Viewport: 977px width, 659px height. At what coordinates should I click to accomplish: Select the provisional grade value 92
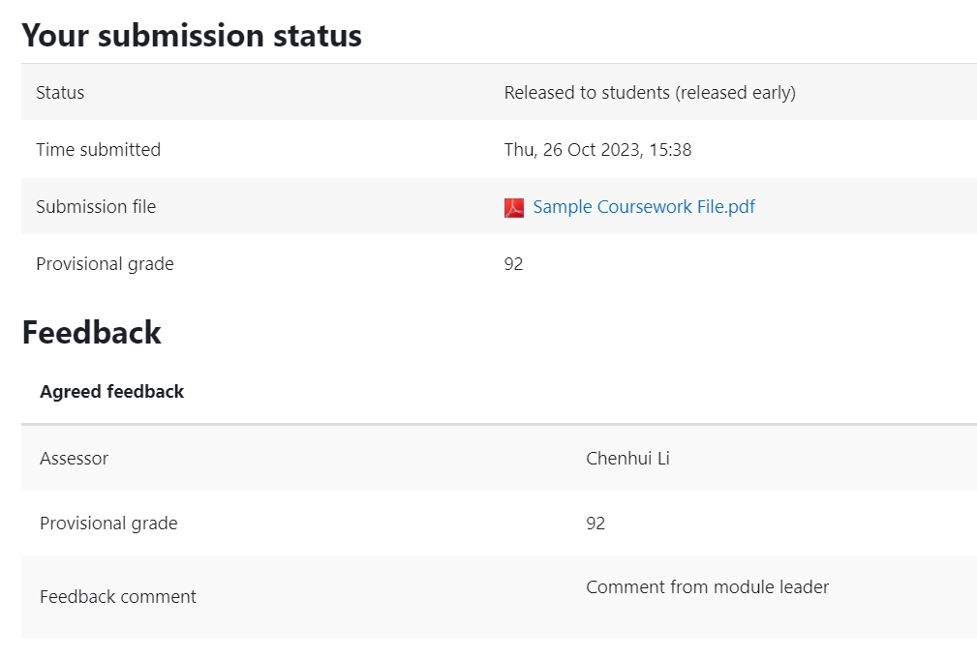(x=513, y=263)
